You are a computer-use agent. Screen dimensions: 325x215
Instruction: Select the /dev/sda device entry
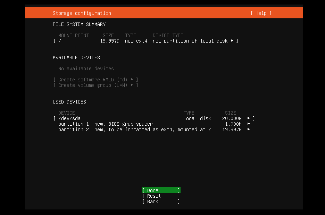(x=69, y=118)
